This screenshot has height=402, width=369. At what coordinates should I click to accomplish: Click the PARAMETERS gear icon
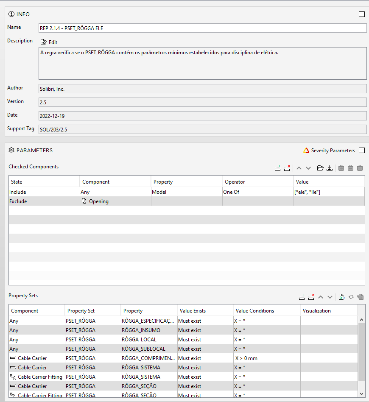tap(11, 150)
